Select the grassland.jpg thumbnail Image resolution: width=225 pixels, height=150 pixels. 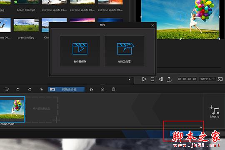coord(26,25)
